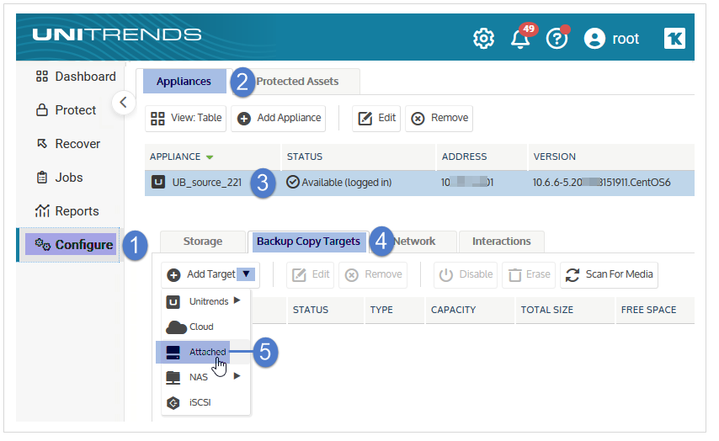Click the Available (logged in) status
Screen dimensions: 719x441
point(338,183)
